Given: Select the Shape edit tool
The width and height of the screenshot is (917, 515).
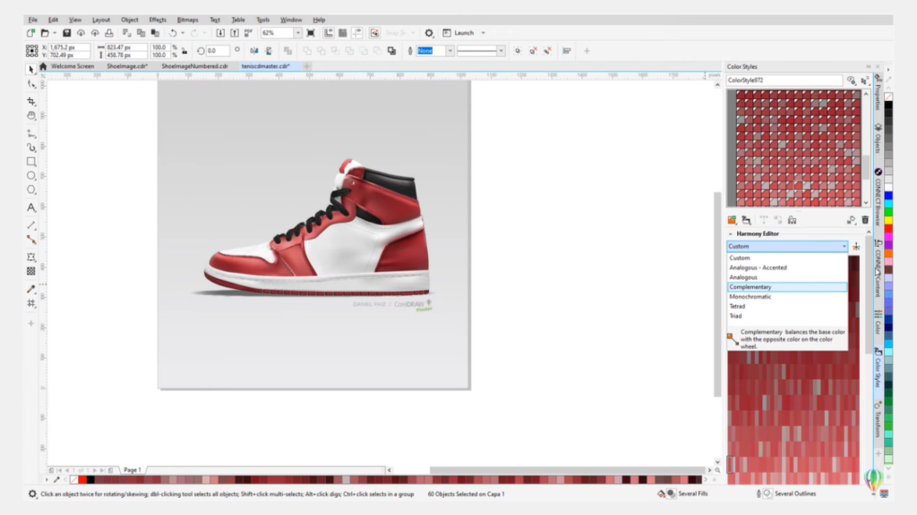Looking at the screenshot, I should 31,85.
